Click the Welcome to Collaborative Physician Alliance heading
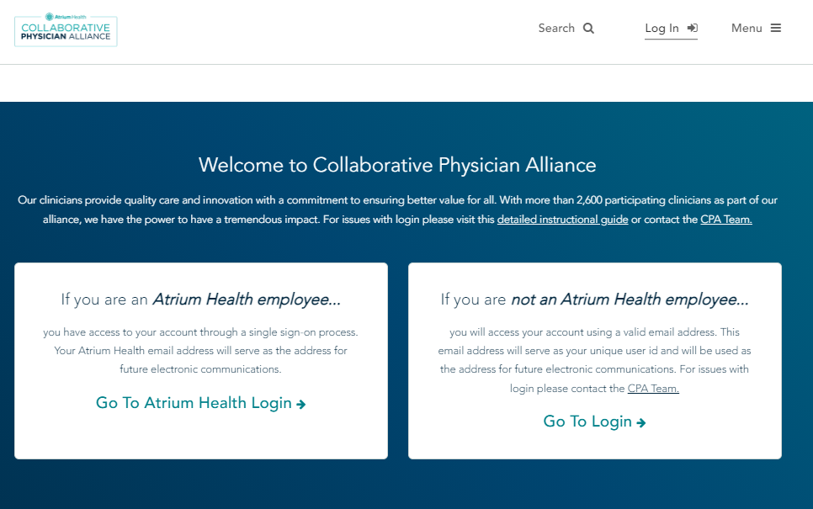The image size is (813, 509). tap(397, 165)
